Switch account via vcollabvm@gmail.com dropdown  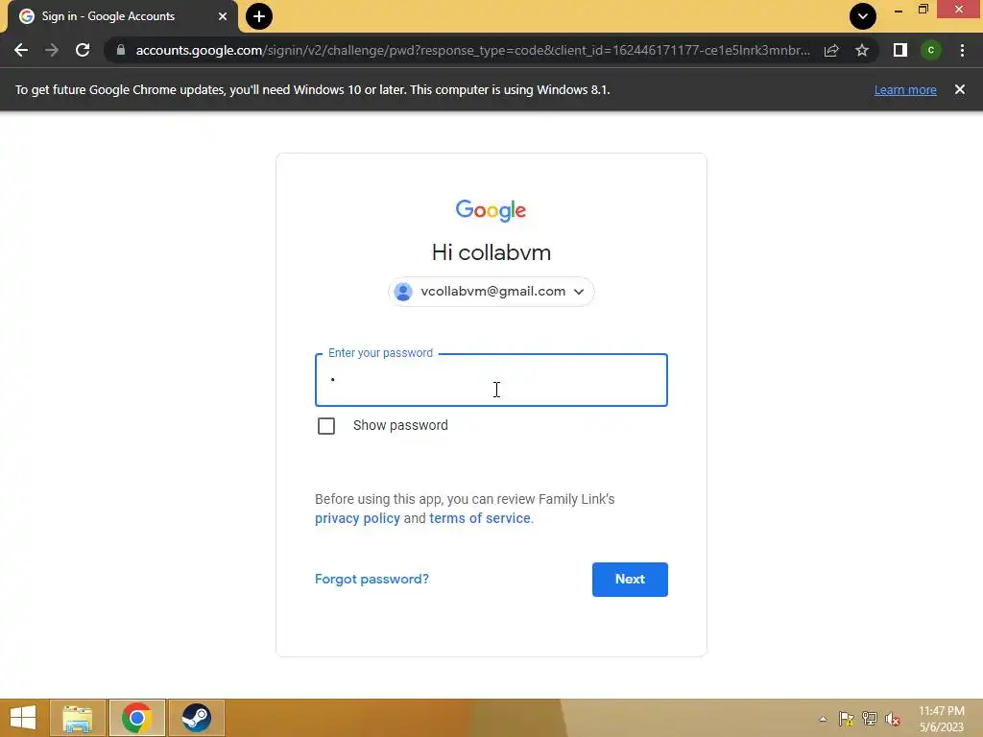pyautogui.click(x=491, y=292)
